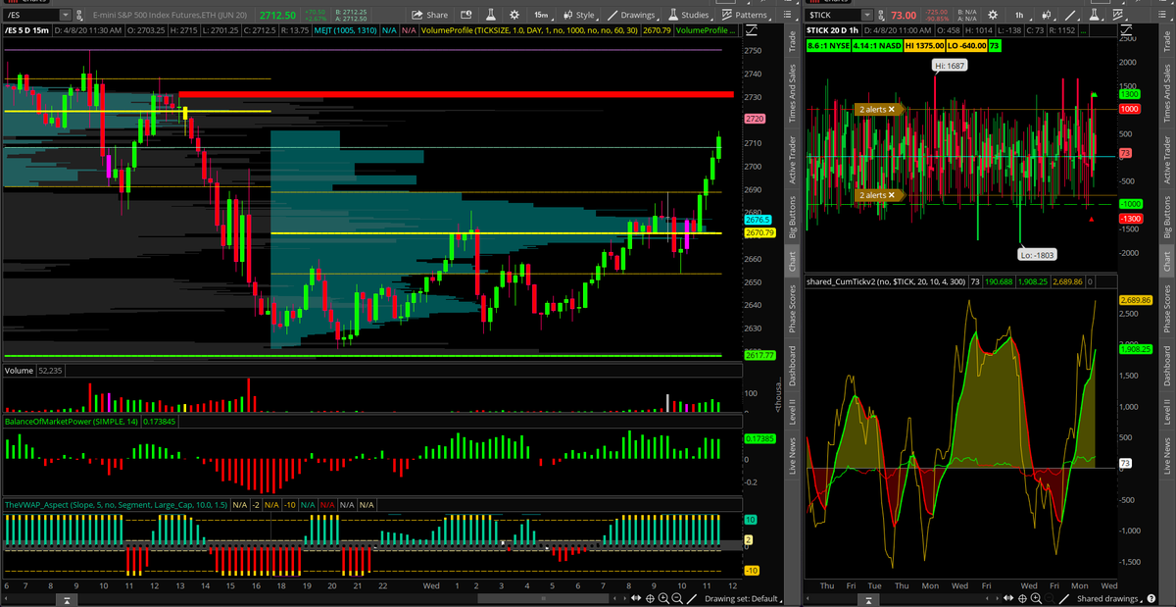Open the Style dropdown
The image size is (1176, 607).
579,15
